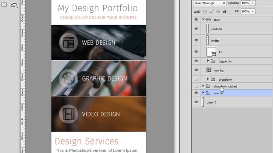Click the Lorem Ipsum paragraph text
This screenshot has width=273, height=153.
click(x=97, y=150)
